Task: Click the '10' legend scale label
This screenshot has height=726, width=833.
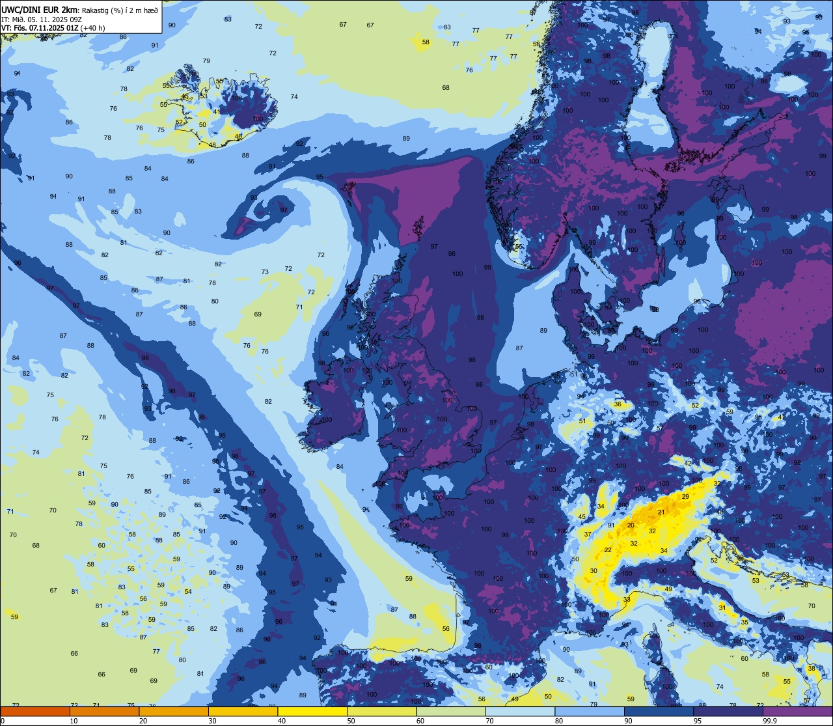Action: pyautogui.click(x=74, y=721)
